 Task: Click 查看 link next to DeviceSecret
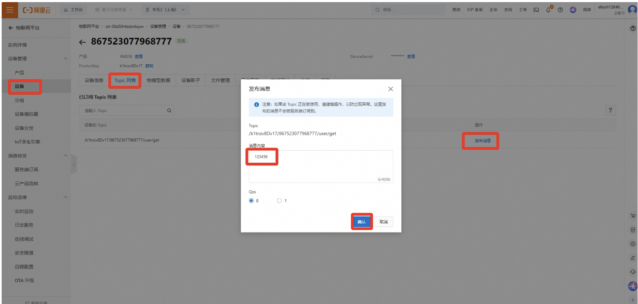[x=411, y=57]
